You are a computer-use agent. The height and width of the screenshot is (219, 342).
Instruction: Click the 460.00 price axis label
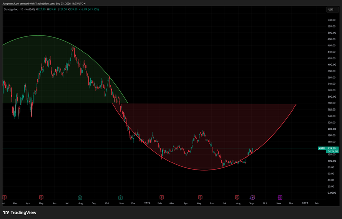pyautogui.click(x=331, y=46)
